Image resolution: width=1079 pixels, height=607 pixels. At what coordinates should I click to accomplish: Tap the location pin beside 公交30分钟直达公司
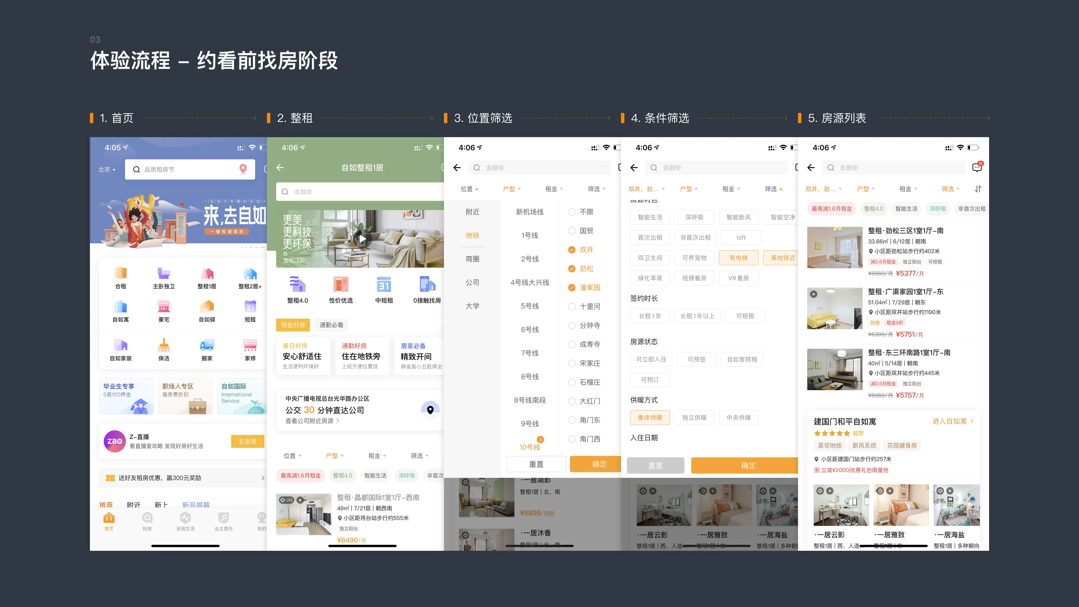click(x=430, y=410)
